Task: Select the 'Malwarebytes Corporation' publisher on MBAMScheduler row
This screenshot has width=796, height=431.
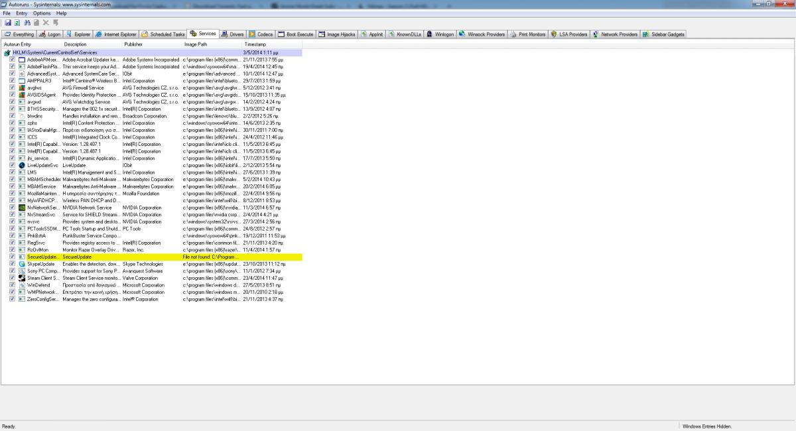Action: click(x=148, y=179)
